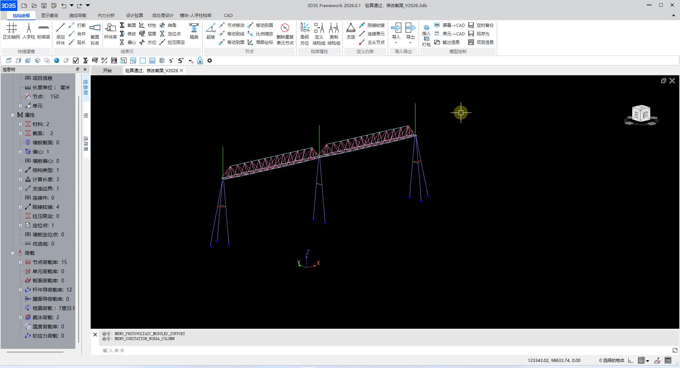
Task: Toggle the checkbox icon in view toolbar
Action: coord(76,61)
